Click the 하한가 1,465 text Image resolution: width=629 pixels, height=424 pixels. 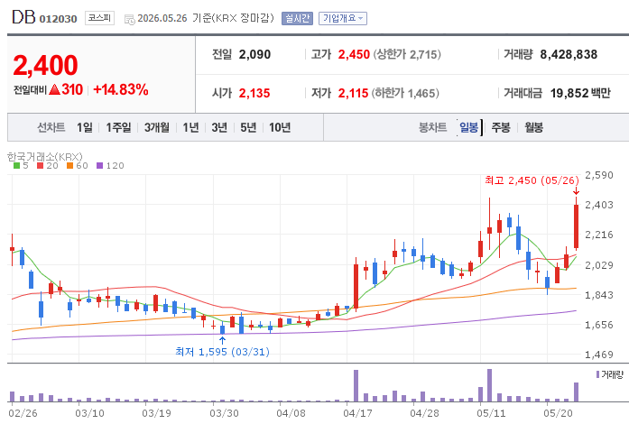pos(405,94)
